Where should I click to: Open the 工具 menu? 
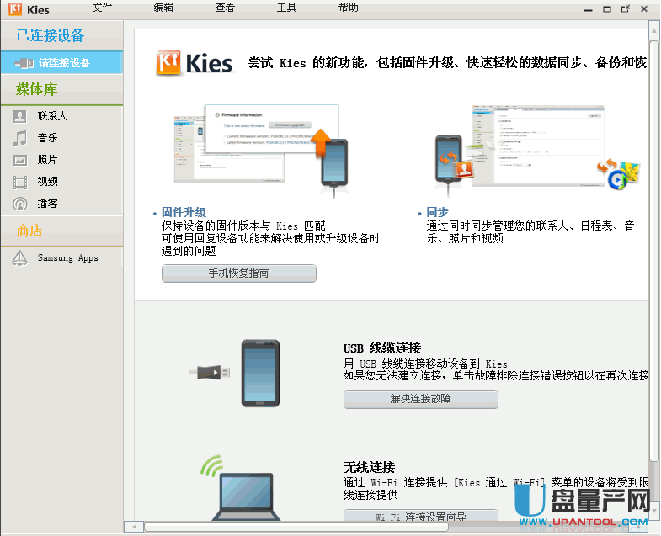click(286, 8)
